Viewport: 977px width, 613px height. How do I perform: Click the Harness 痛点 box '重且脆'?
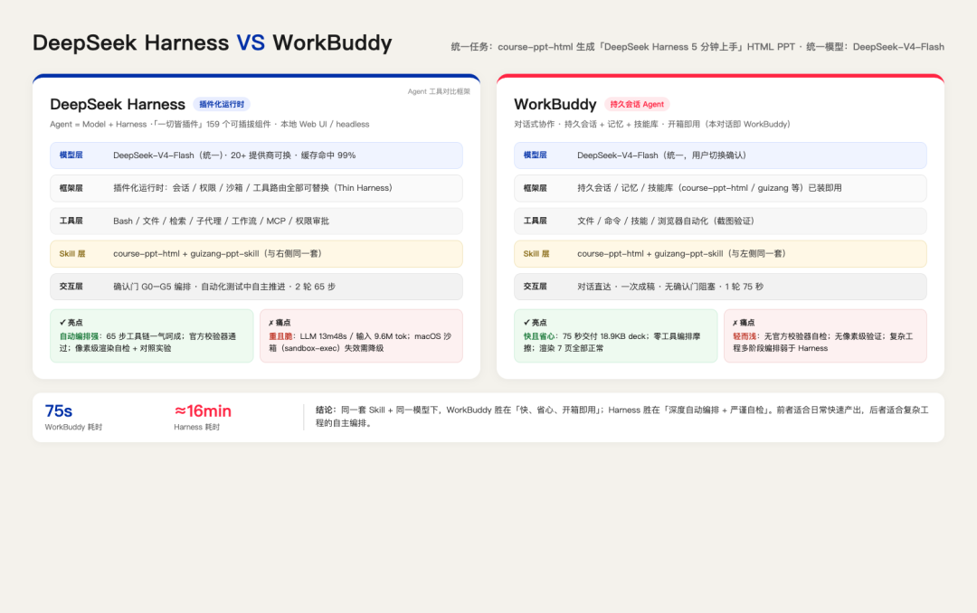(361, 335)
